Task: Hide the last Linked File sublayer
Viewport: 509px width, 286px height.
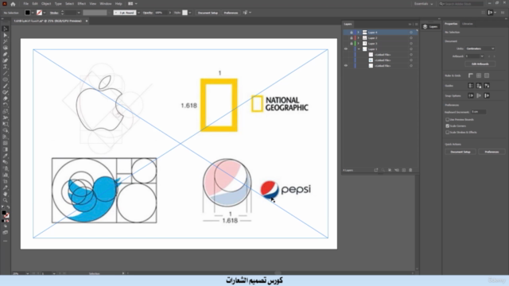Action: coord(346,65)
